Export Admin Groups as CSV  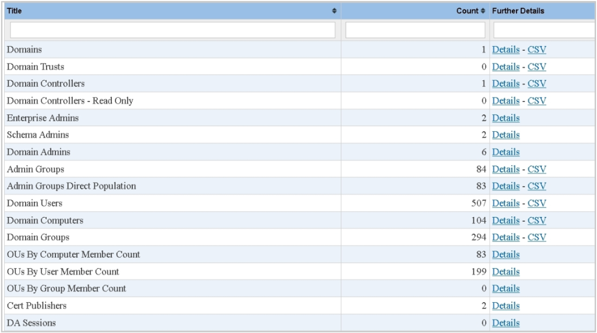click(536, 169)
